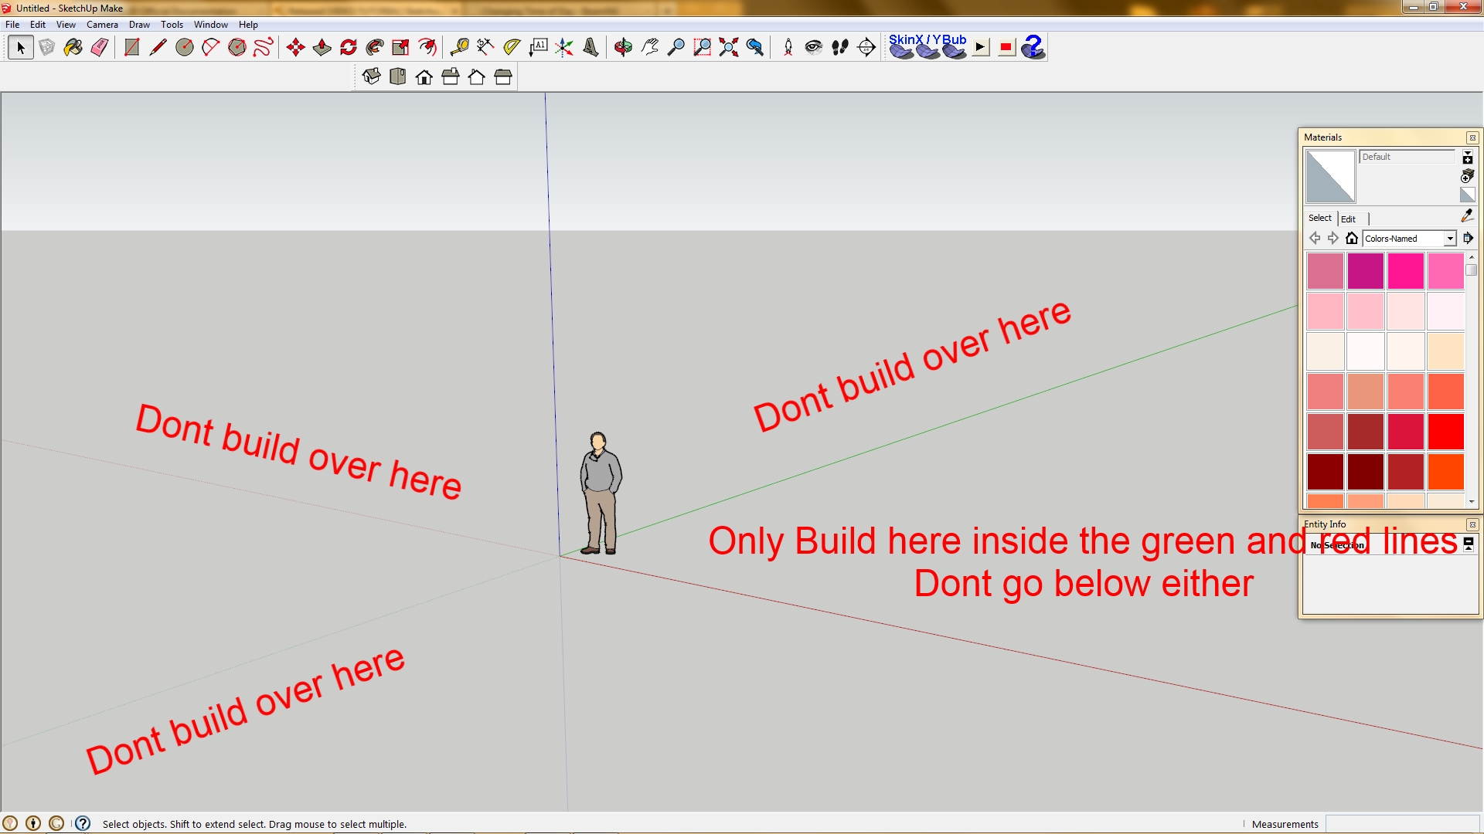Switch to the Edit tab in Materials
The height and width of the screenshot is (834, 1484).
(x=1348, y=219)
